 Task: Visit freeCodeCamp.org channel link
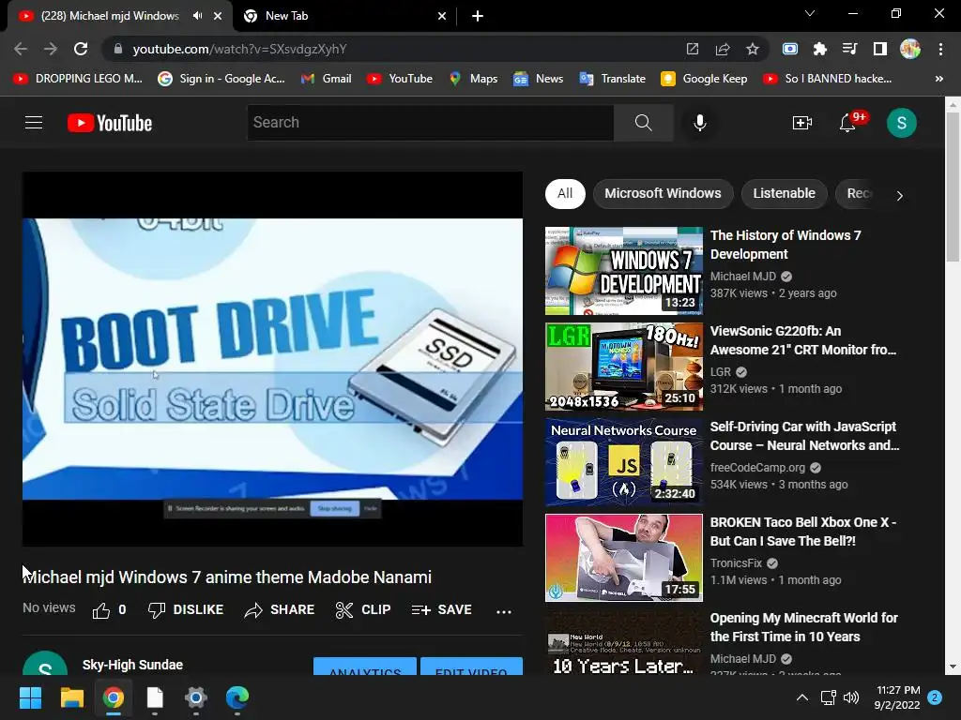point(757,467)
